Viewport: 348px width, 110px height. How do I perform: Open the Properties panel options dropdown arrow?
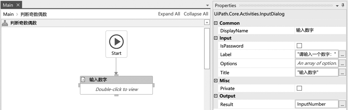click(x=338, y=6)
